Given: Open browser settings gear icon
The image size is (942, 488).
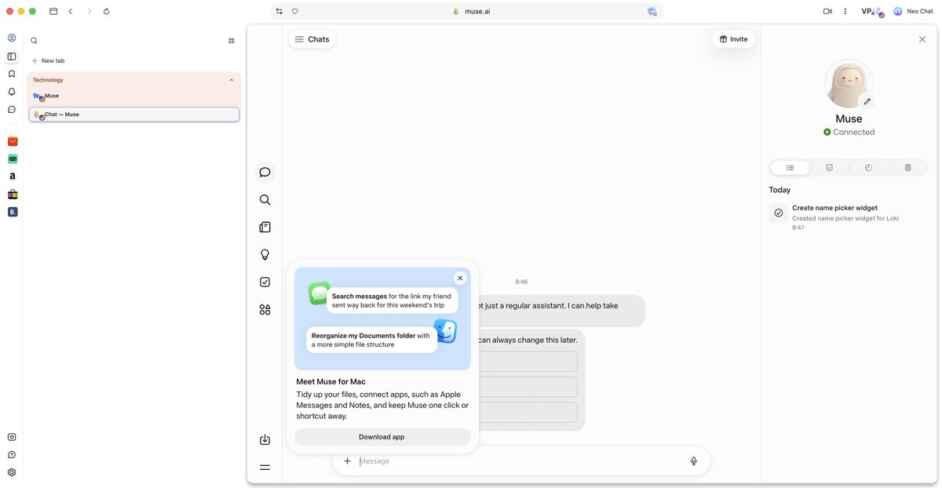Looking at the screenshot, I should point(12,472).
